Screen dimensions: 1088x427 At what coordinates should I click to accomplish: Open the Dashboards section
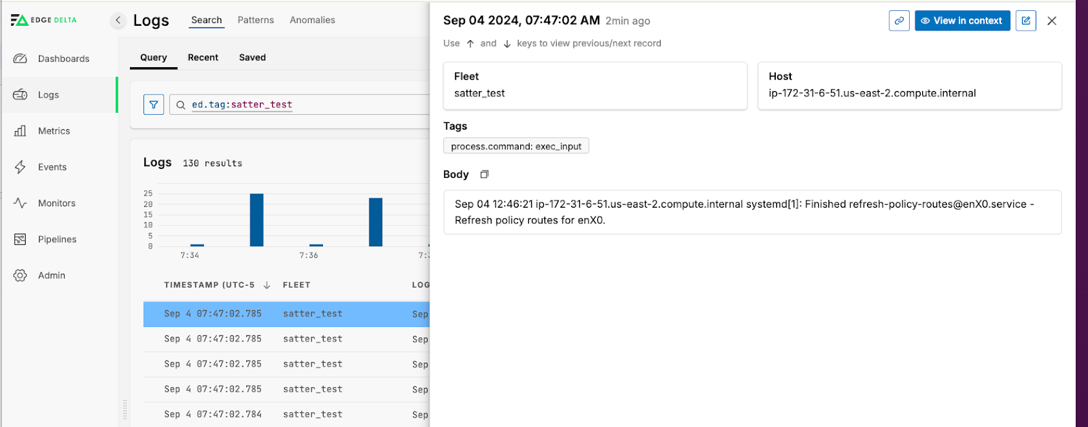click(63, 59)
